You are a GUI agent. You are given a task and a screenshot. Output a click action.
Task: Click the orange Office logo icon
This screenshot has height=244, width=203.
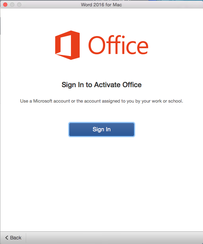coord(67,45)
